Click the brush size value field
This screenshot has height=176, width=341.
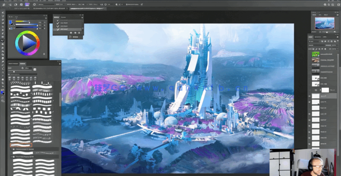28,68
